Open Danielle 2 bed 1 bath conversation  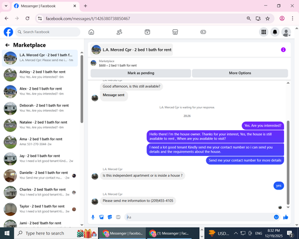click(40, 176)
